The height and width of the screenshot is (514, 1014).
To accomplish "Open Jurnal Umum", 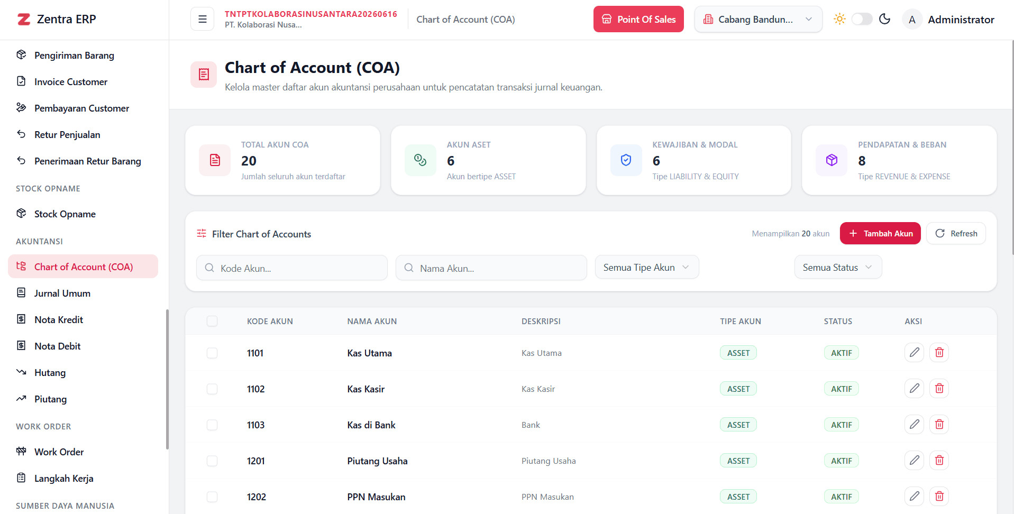I will point(83,293).
